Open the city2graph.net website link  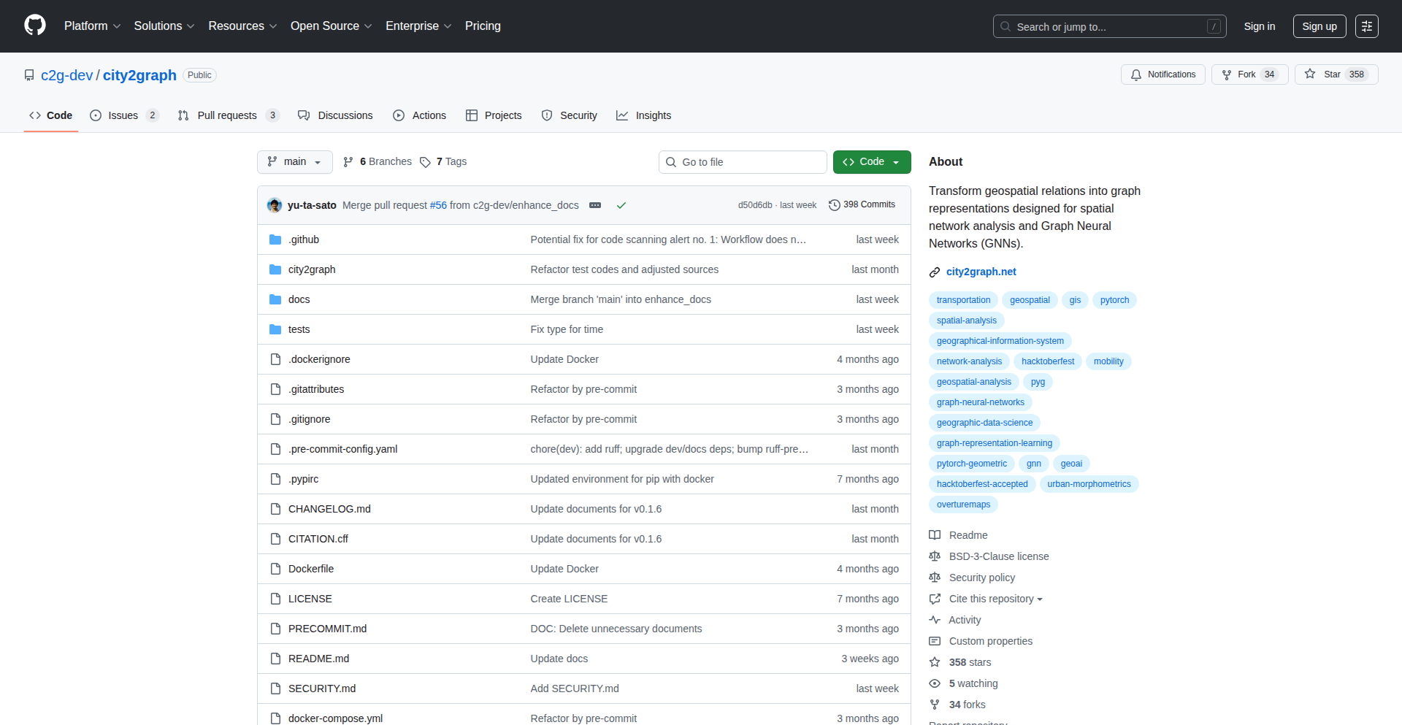tap(981, 272)
